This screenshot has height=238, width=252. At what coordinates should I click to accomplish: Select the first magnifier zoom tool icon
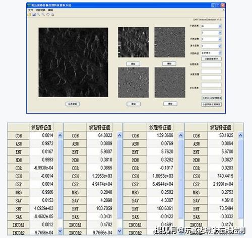pos(39,15)
